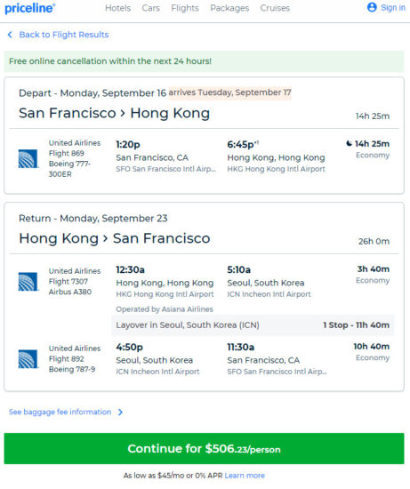Go to the Flights section

[185, 8]
